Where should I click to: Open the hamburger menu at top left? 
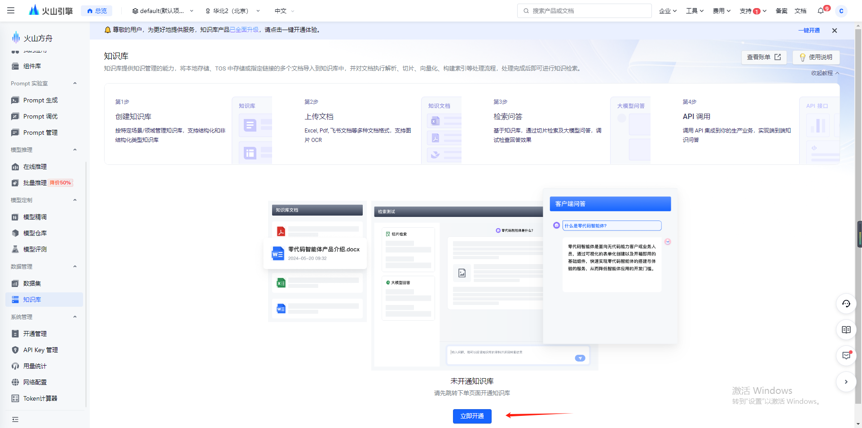coord(11,10)
